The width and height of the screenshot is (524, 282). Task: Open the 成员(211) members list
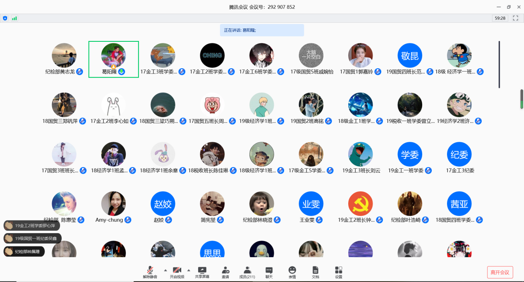247,272
